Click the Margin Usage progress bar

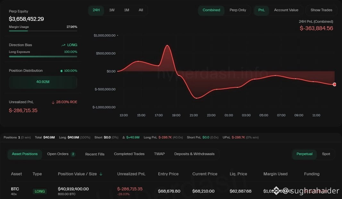pyautogui.click(x=43, y=31)
